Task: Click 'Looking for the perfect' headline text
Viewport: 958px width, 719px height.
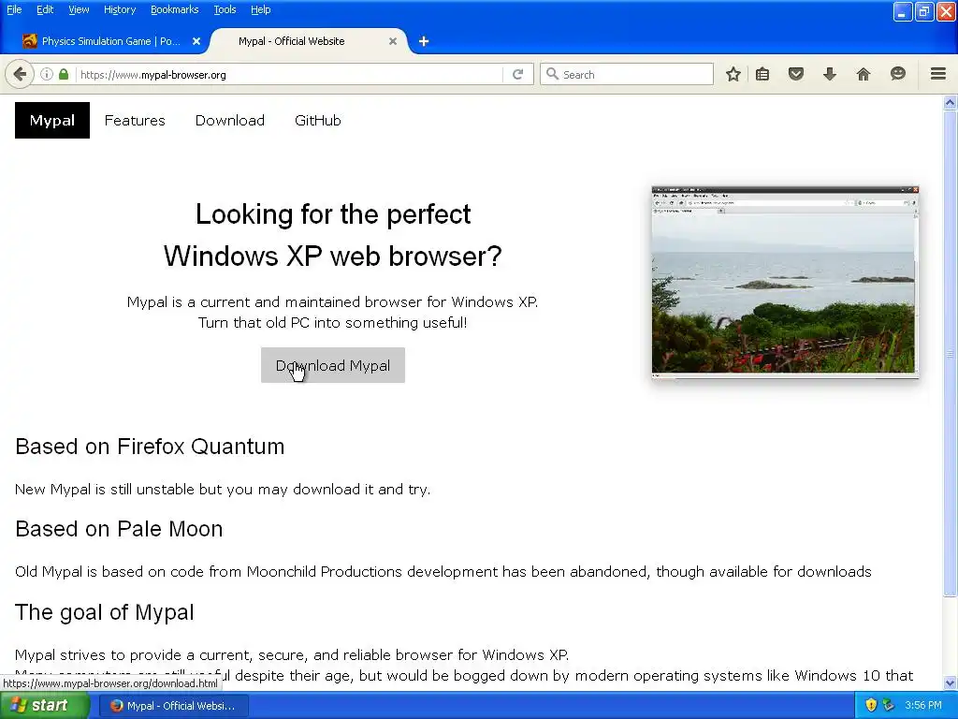Action: click(333, 214)
